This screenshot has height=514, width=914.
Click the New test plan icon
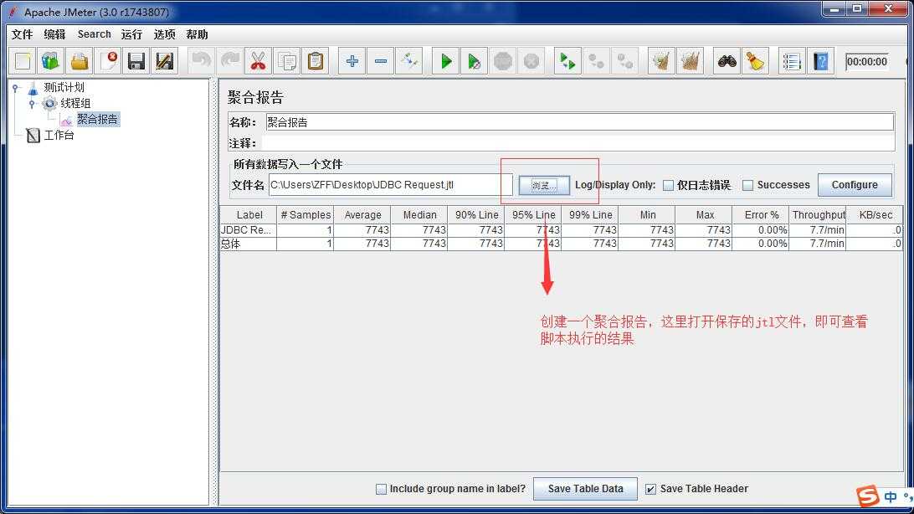coord(23,60)
